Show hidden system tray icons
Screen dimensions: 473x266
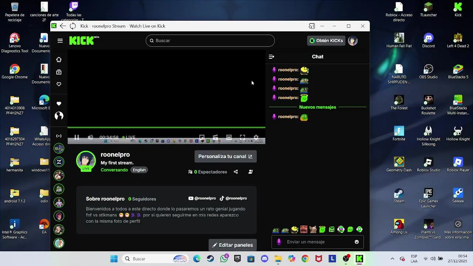(392, 259)
